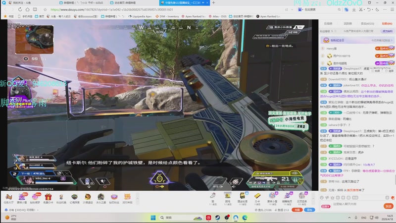Open the first Apex Ranked bookmark
This screenshot has height=223, width=396.
point(194,16)
